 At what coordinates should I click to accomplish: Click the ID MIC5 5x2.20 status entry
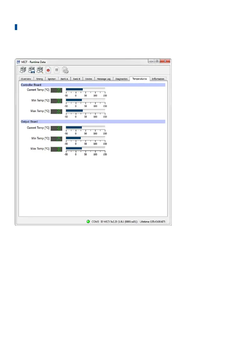pyautogui.click(x=119, y=222)
